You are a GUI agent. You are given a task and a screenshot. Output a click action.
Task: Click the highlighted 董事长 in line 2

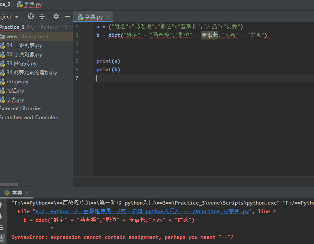(x=209, y=35)
